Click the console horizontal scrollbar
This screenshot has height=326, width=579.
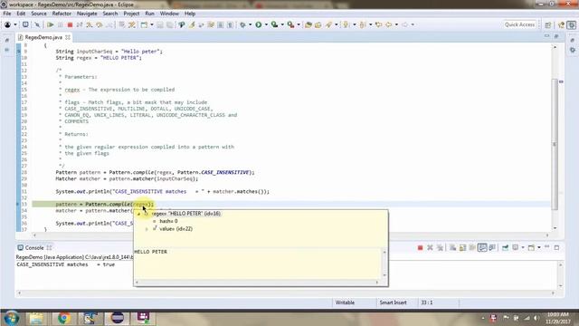click(286, 293)
